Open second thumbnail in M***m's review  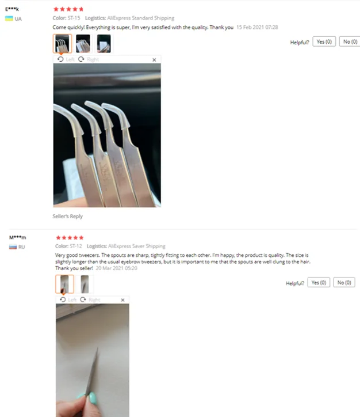point(85,284)
